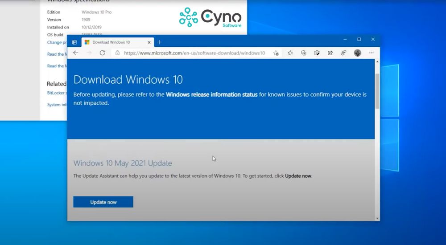Close the Edge browser window
Screen dimensions: 446x245
(x=373, y=40)
